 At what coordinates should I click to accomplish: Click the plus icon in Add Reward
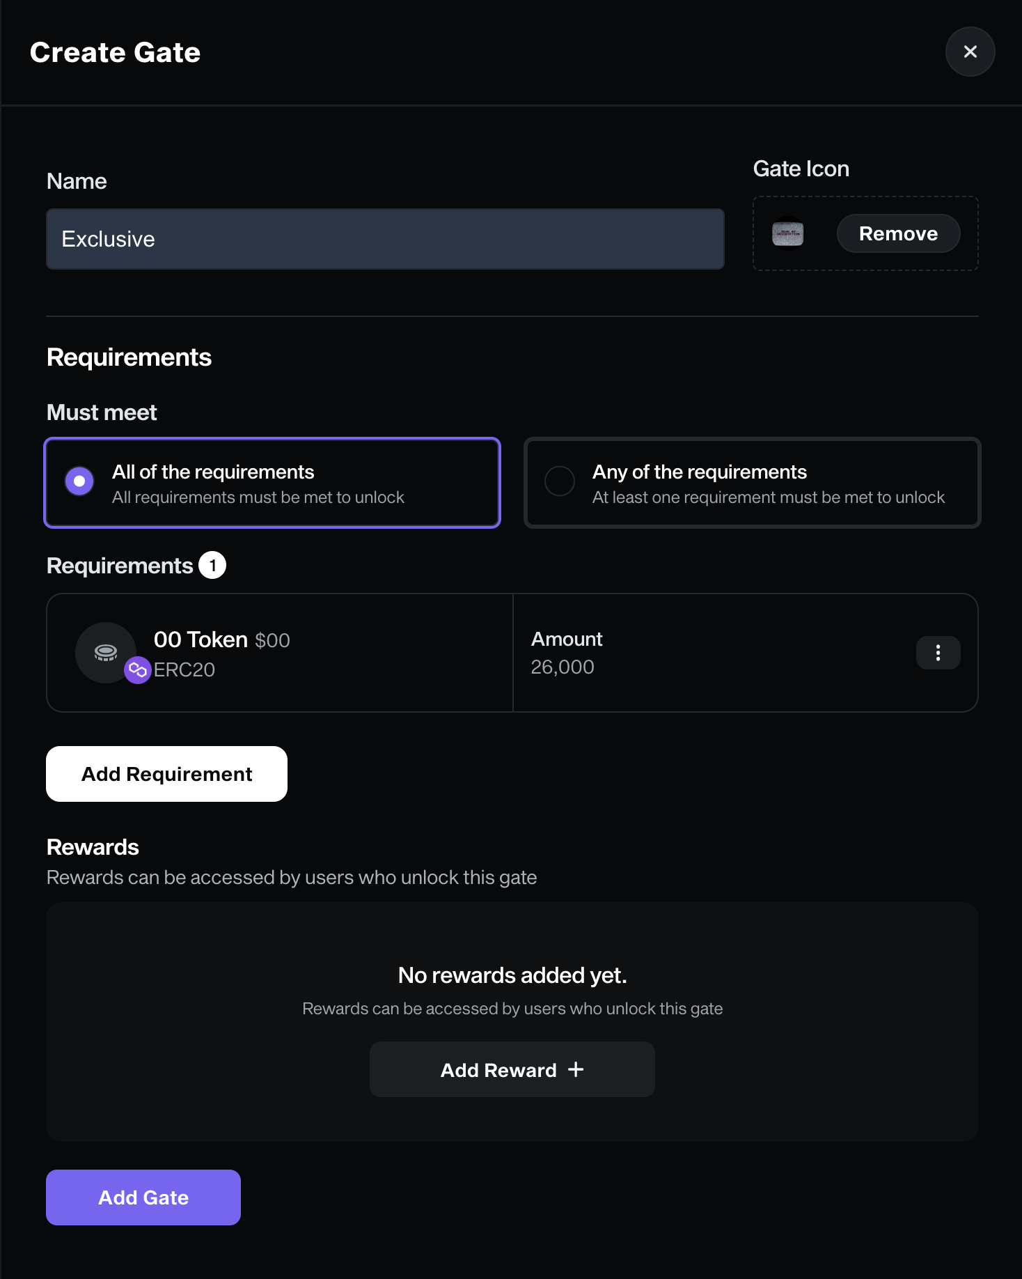pos(576,1069)
